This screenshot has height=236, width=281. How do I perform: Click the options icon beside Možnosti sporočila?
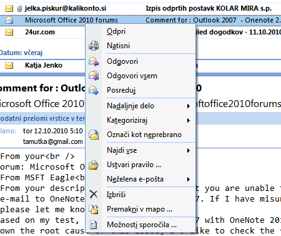pos(93,225)
